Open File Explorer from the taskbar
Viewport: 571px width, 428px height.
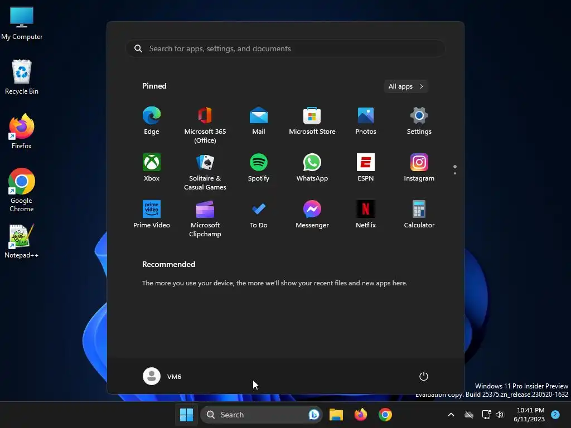tap(336, 415)
